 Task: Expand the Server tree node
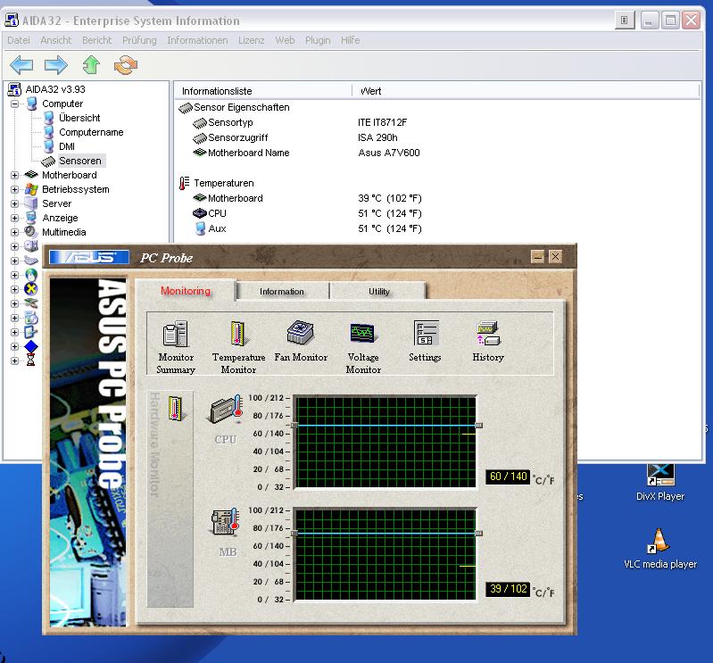tap(14, 203)
